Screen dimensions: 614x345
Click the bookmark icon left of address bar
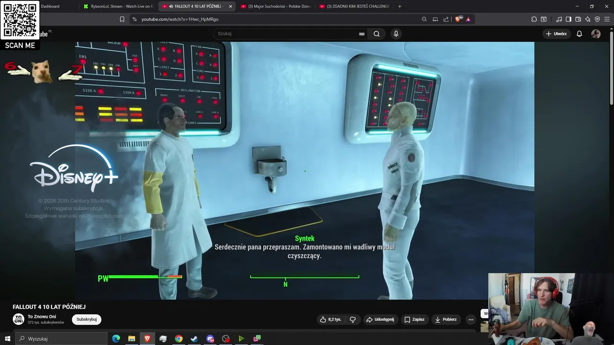[x=122, y=19]
